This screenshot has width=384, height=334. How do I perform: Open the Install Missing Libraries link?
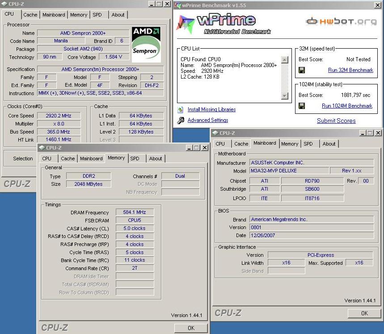point(211,109)
